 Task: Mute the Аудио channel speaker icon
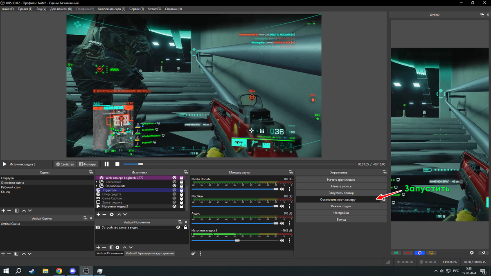click(x=282, y=223)
